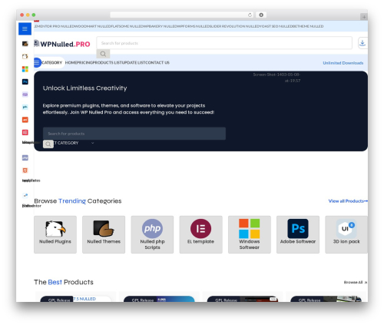Open a new browser tab with plus button
The width and height of the screenshot is (384, 325).
[364, 17]
